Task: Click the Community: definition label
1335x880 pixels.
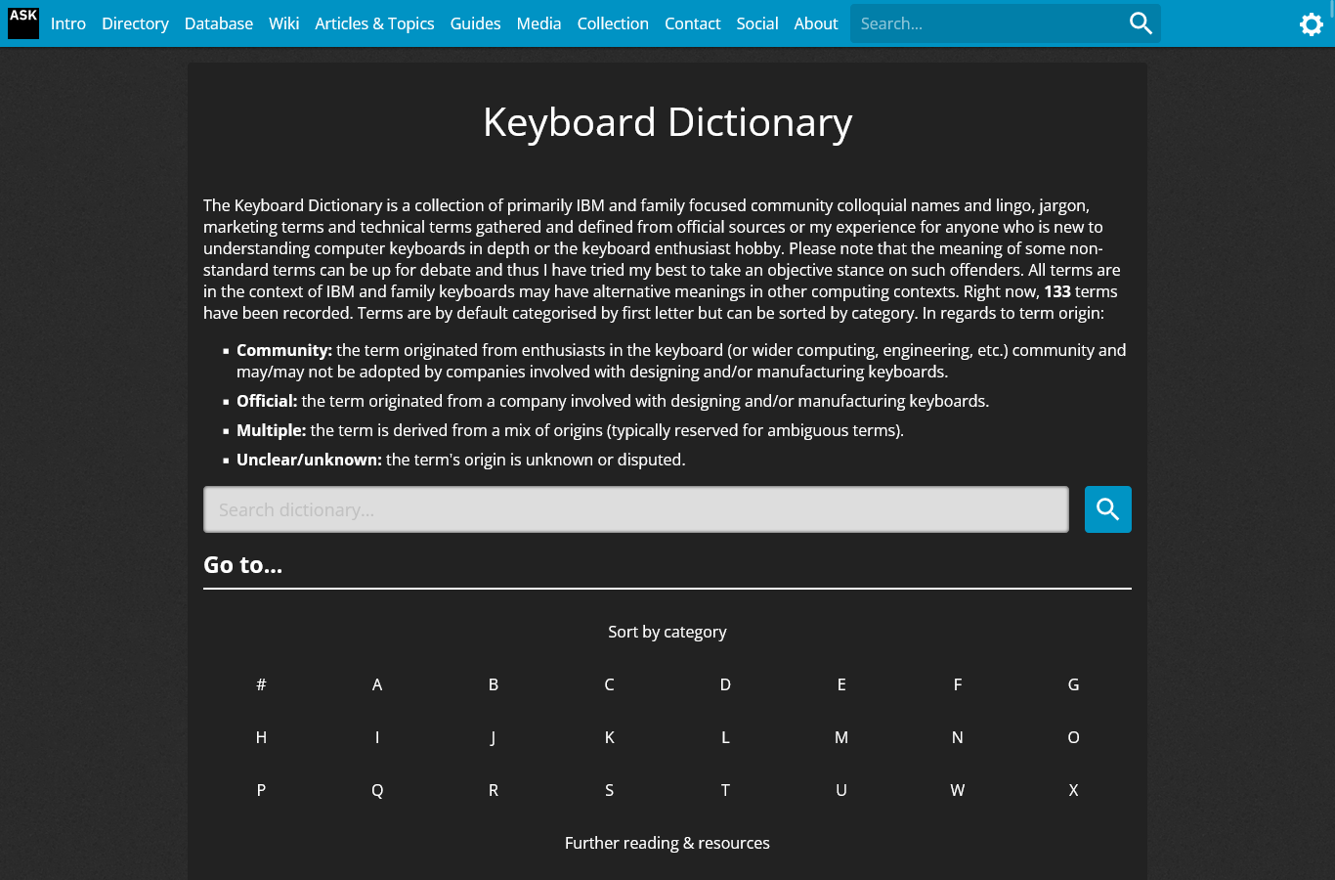Action: [284, 350]
